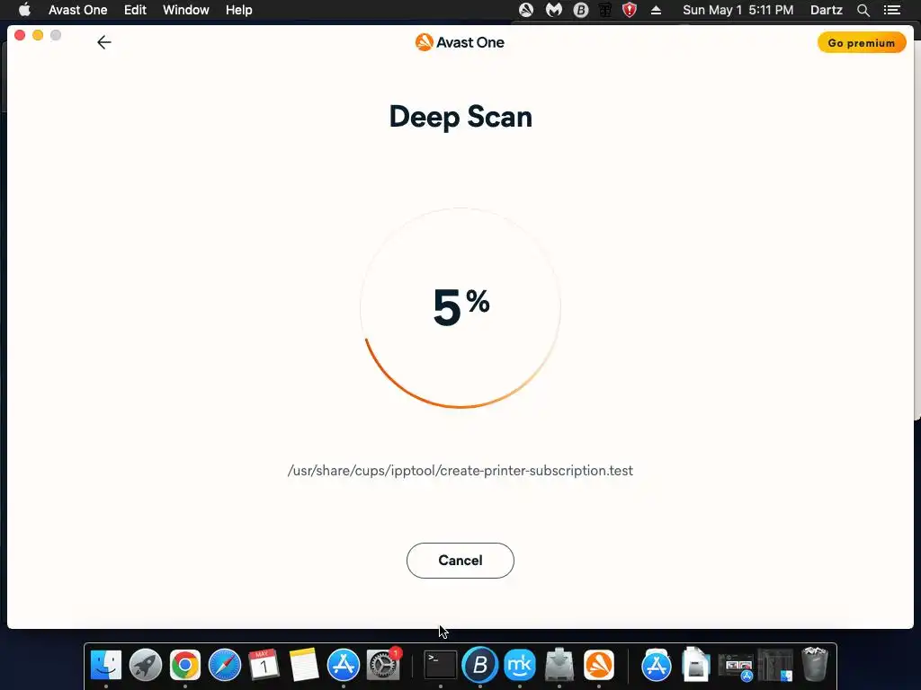Click the yellow minimize window button

[x=38, y=35]
